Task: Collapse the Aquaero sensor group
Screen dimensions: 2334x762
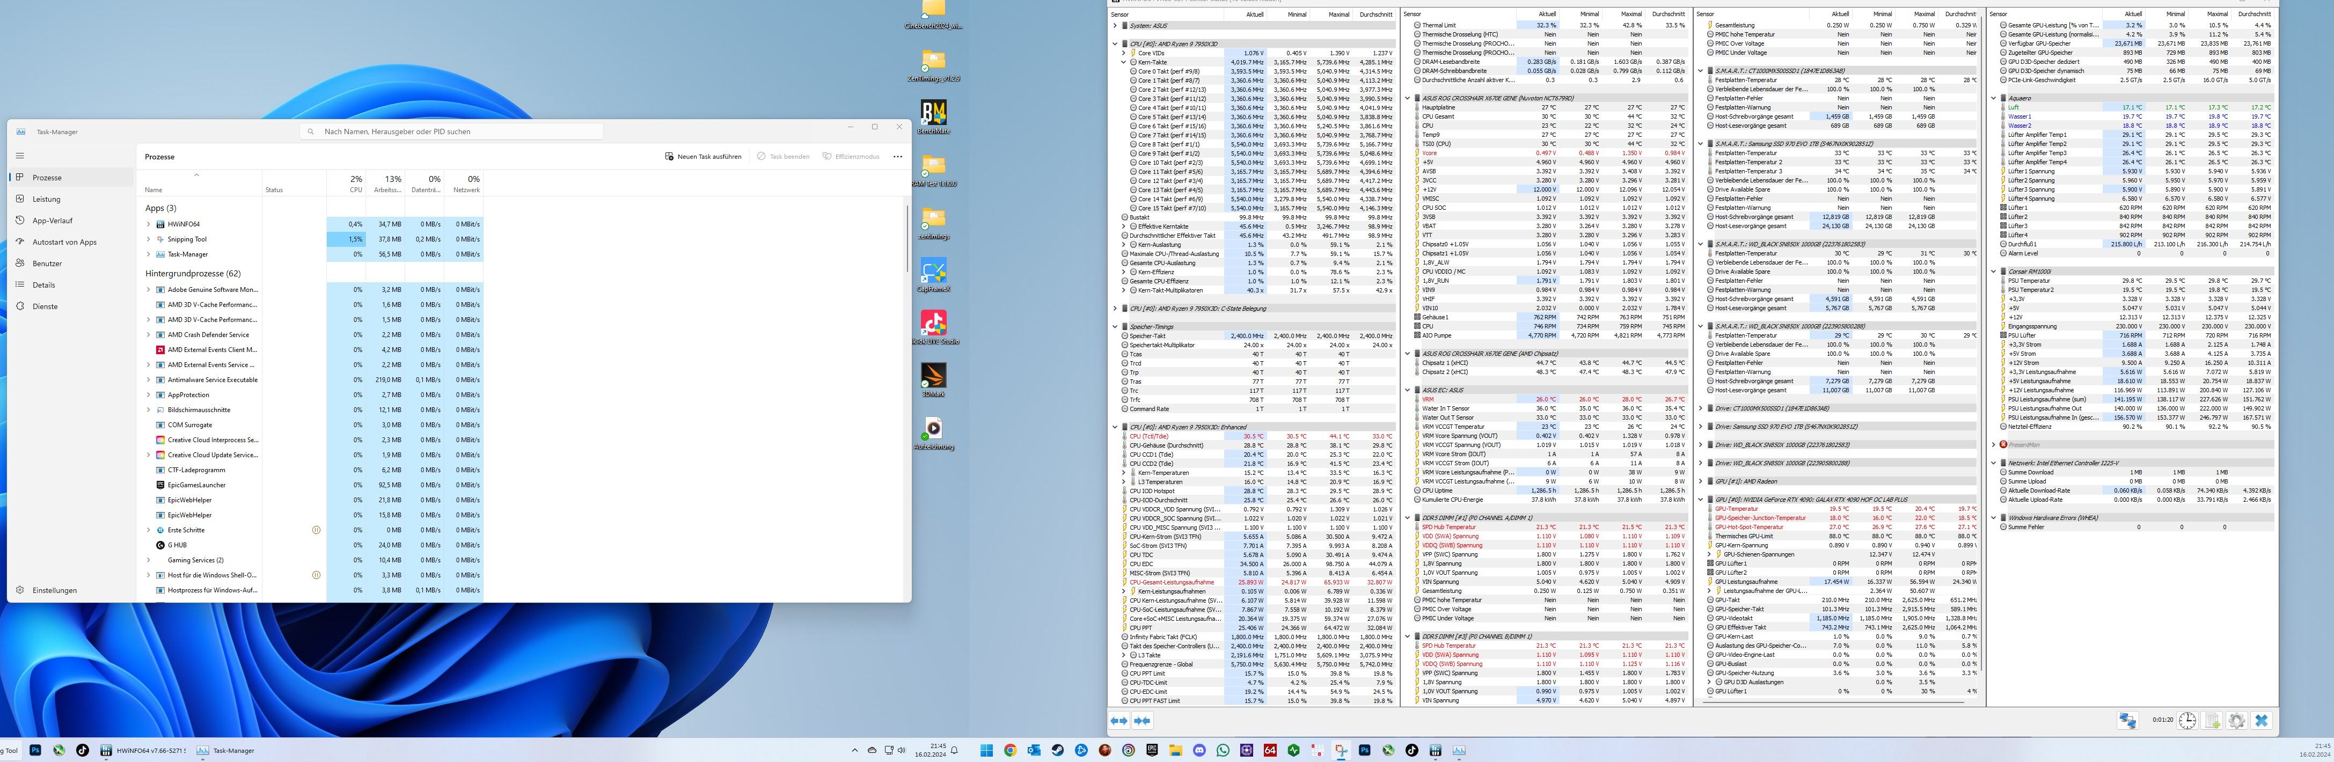Action: pyautogui.click(x=1994, y=98)
